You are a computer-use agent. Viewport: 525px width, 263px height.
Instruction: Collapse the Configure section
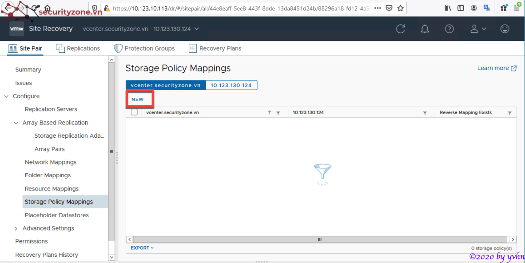[x=6, y=96]
